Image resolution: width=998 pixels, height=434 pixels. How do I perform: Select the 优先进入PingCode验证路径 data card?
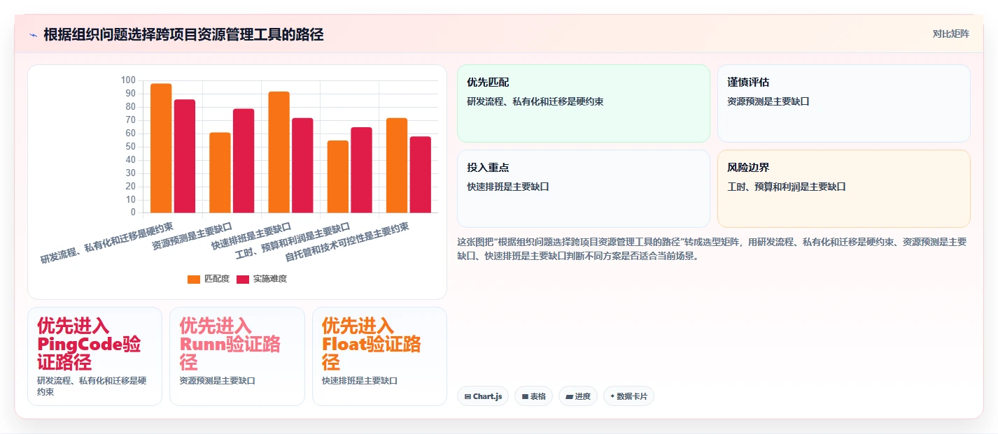click(x=95, y=356)
